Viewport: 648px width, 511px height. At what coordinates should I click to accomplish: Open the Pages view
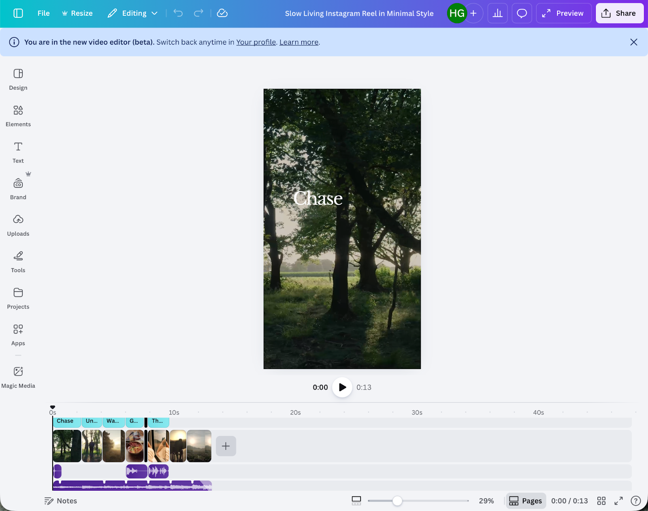point(525,500)
